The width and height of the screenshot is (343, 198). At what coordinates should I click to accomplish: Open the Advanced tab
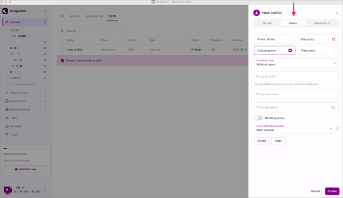click(322, 23)
